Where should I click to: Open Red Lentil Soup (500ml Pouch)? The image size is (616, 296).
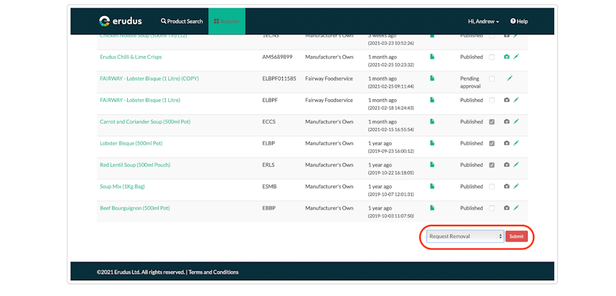[135, 165]
